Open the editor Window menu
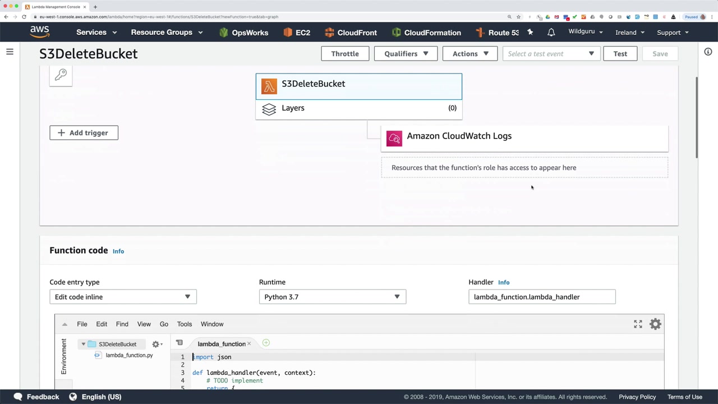 (212, 324)
